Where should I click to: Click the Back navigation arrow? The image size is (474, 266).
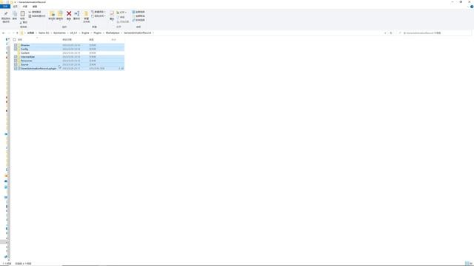tap(3, 33)
